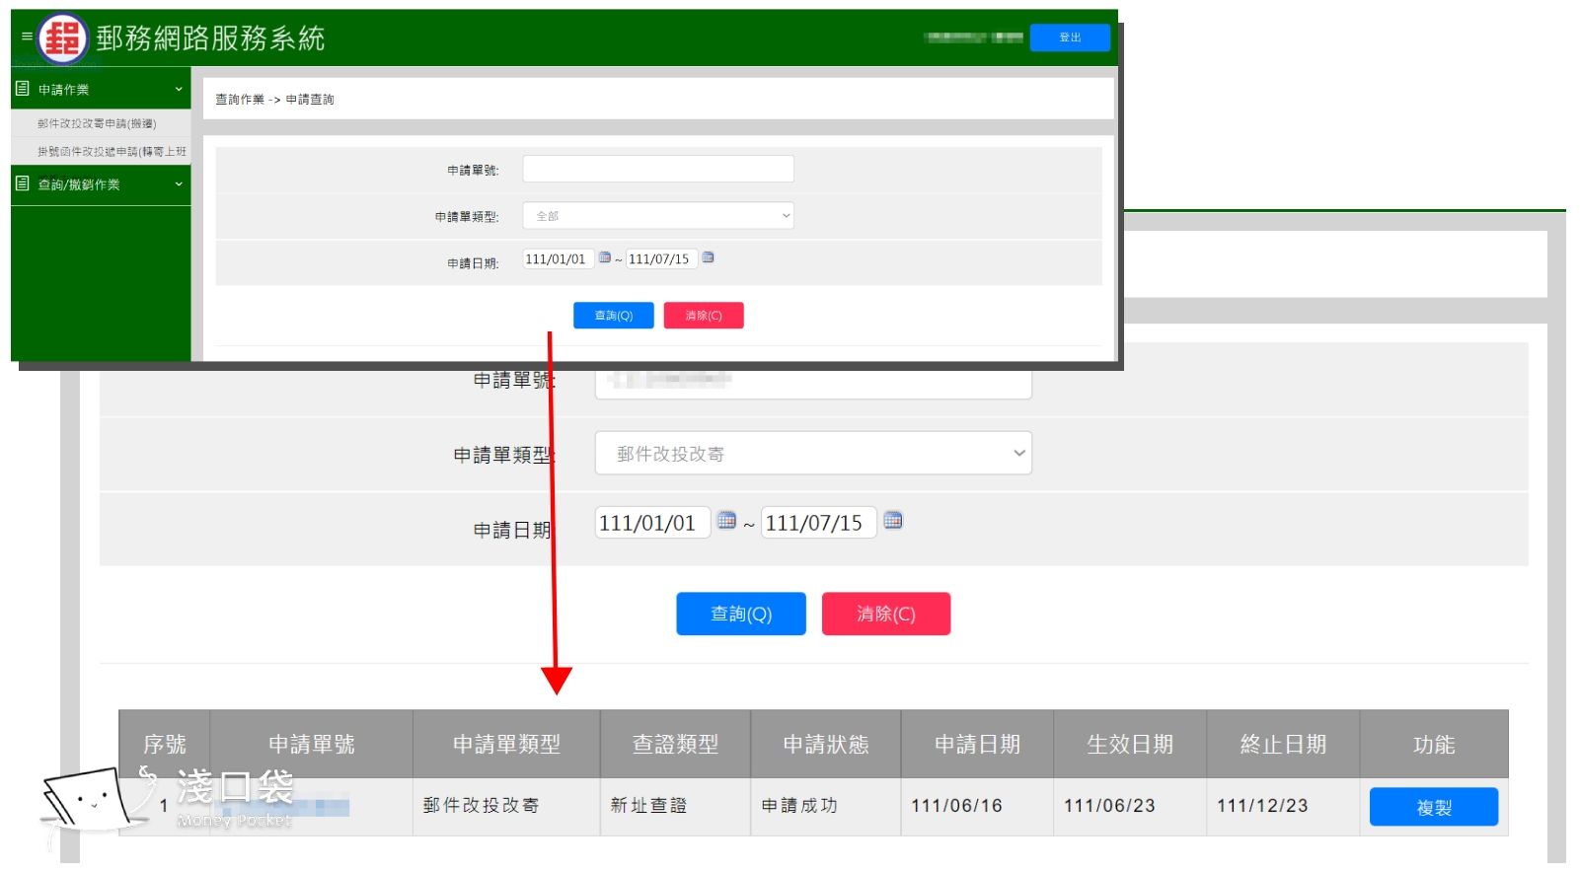Open the 申請單類型 dropdown showing 全部
Viewport: 1580px width, 871px height.
658,215
